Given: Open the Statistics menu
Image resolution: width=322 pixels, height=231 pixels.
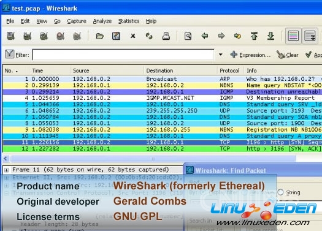Looking at the screenshot, I should pos(129,21).
